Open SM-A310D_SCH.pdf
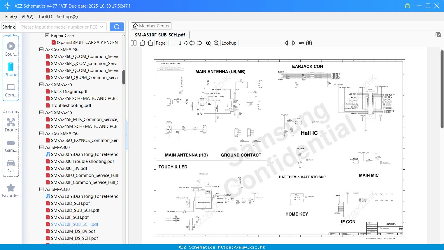 click(x=70, y=203)
